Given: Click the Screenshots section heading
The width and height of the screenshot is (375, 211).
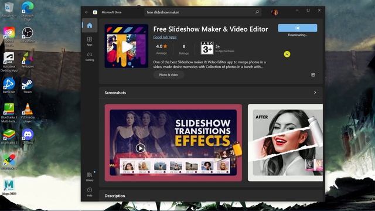Looking at the screenshot, I should [x=115, y=93].
